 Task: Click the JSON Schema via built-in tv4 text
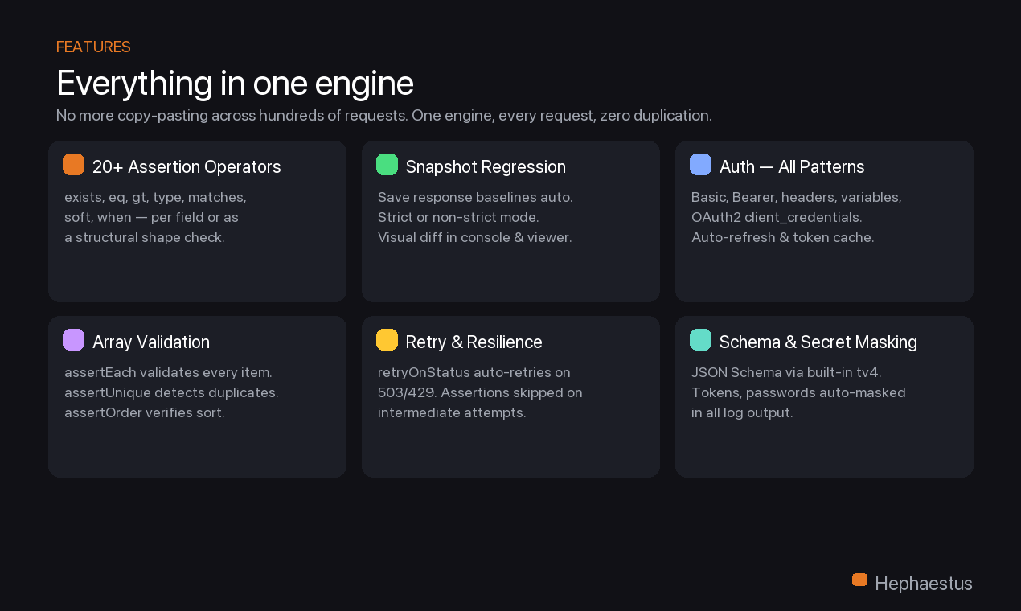point(786,373)
